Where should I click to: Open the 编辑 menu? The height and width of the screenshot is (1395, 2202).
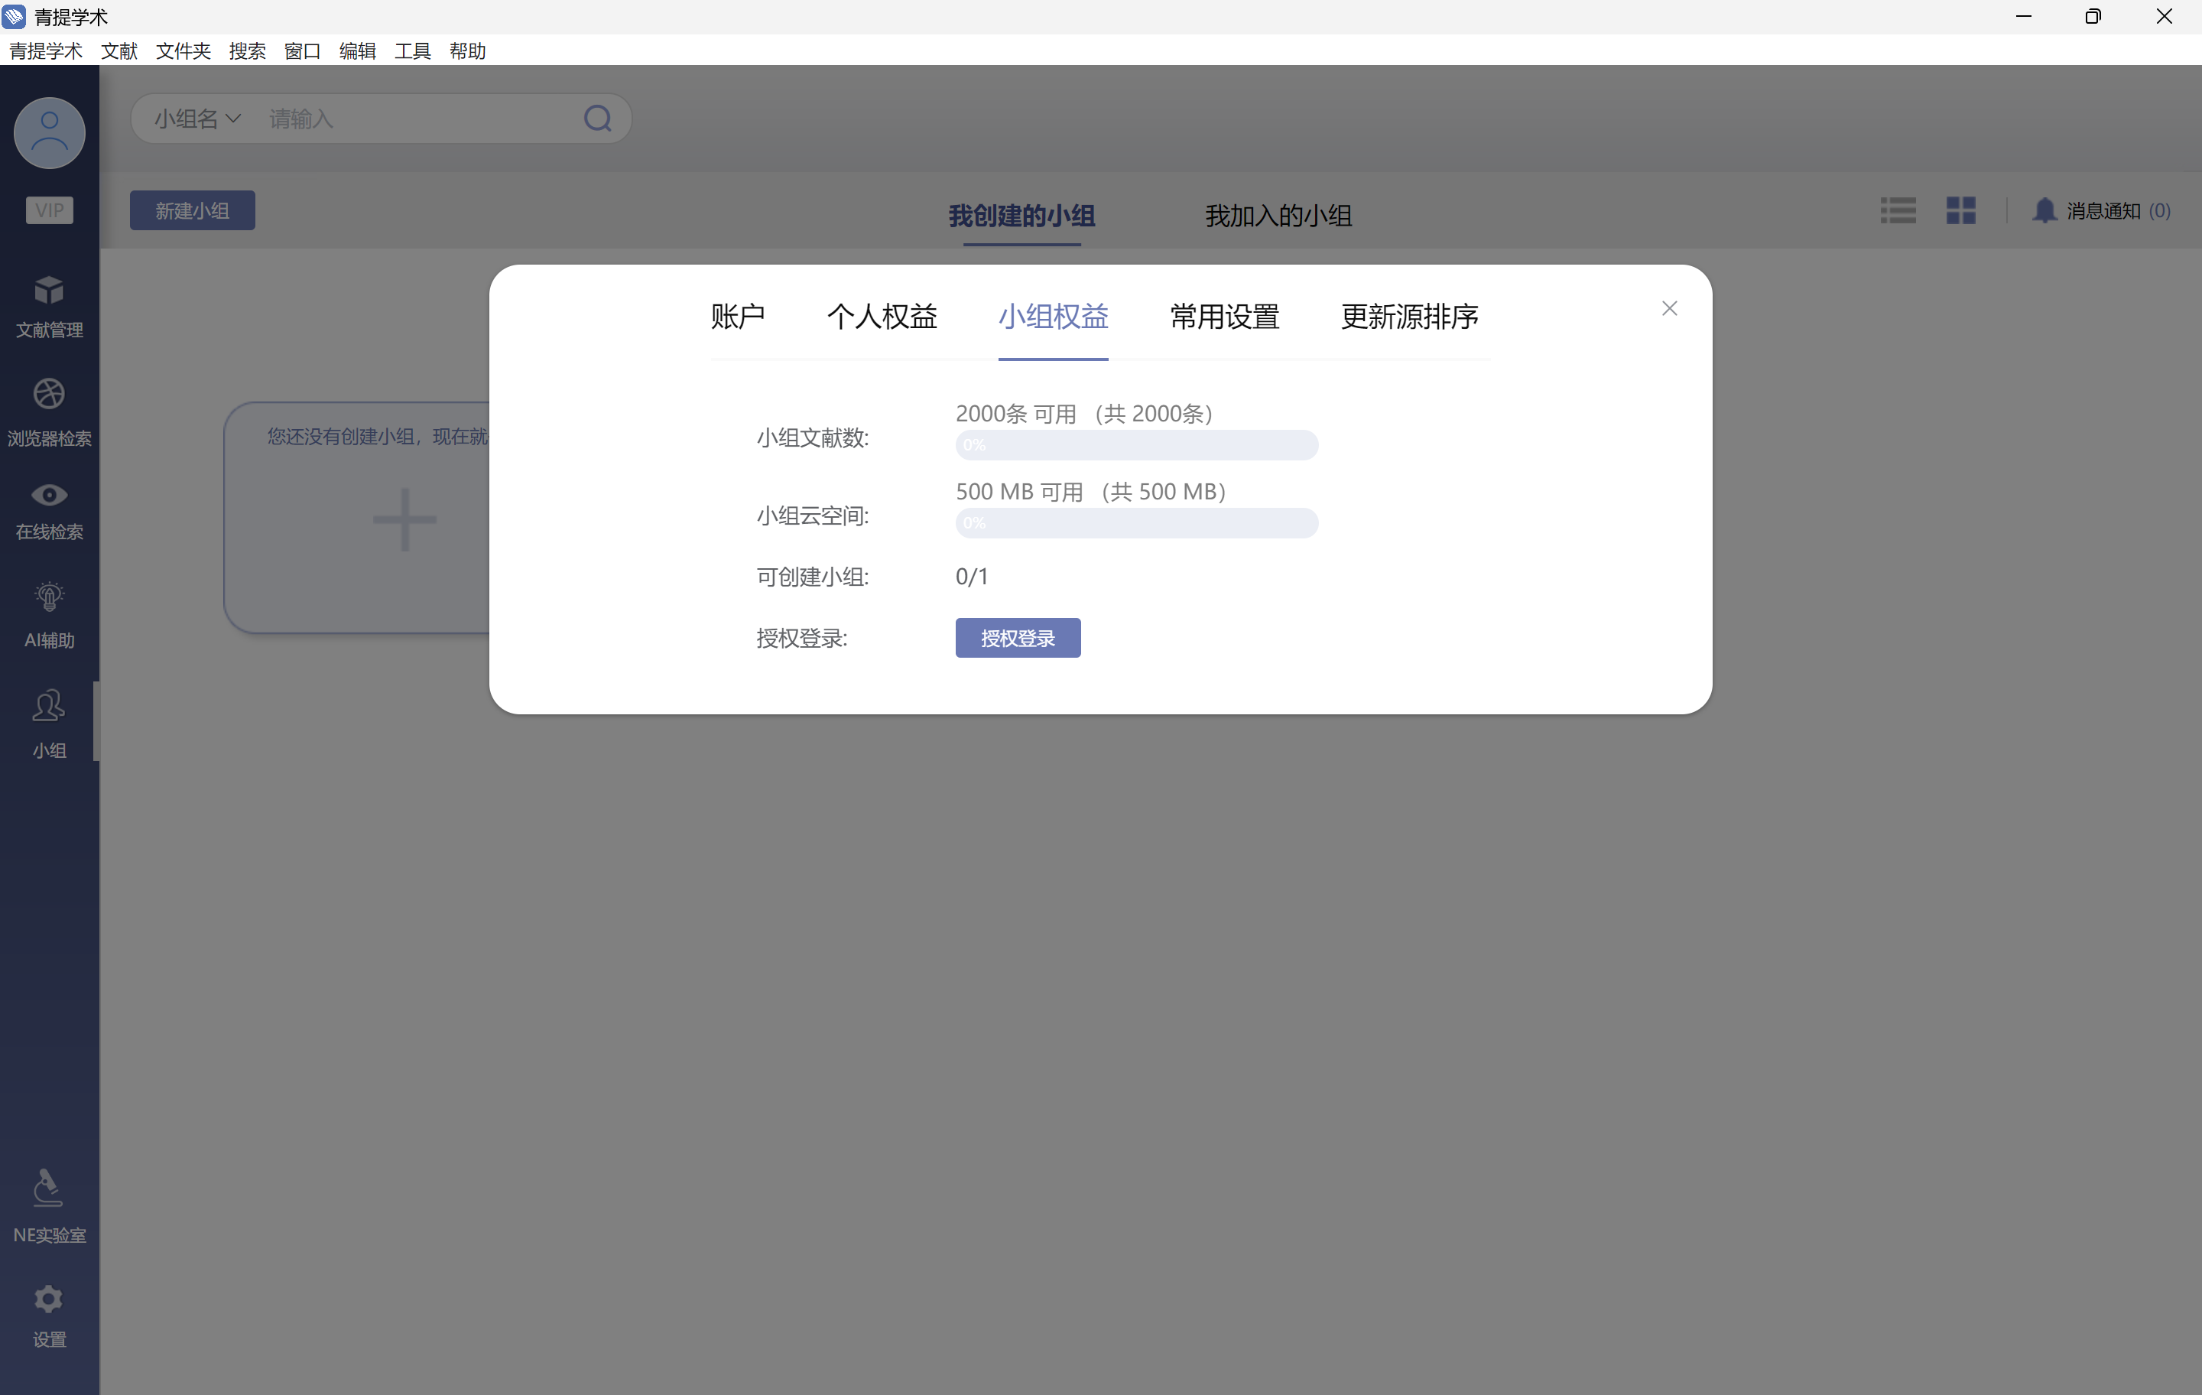[356, 50]
